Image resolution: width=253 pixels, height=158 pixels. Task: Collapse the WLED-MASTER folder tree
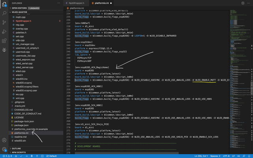tap(19, 12)
